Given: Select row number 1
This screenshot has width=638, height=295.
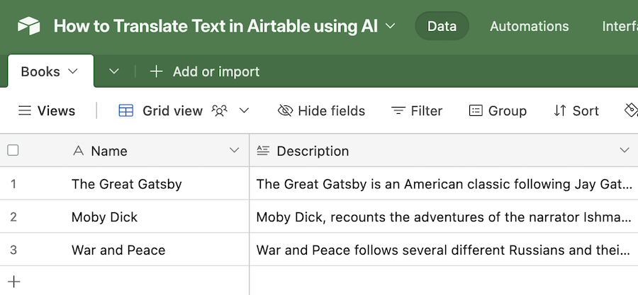Looking at the screenshot, I should [13, 184].
